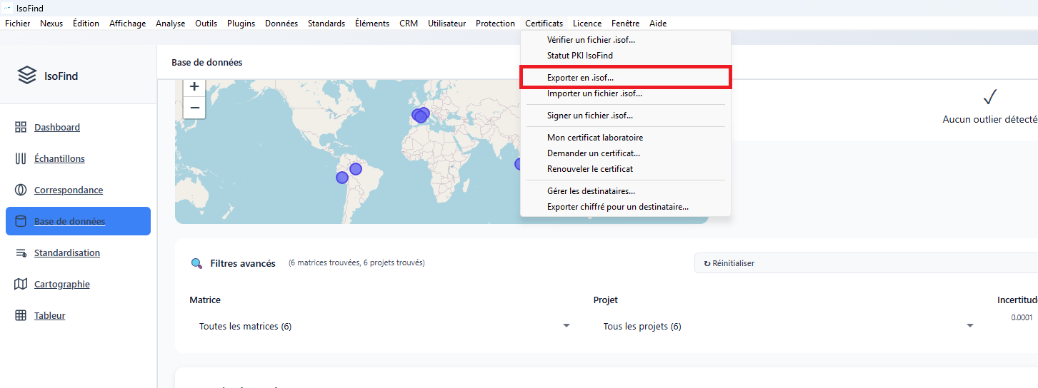Choose Demander un certificat...
Viewport: 1038px width, 388px height.
(x=625, y=153)
